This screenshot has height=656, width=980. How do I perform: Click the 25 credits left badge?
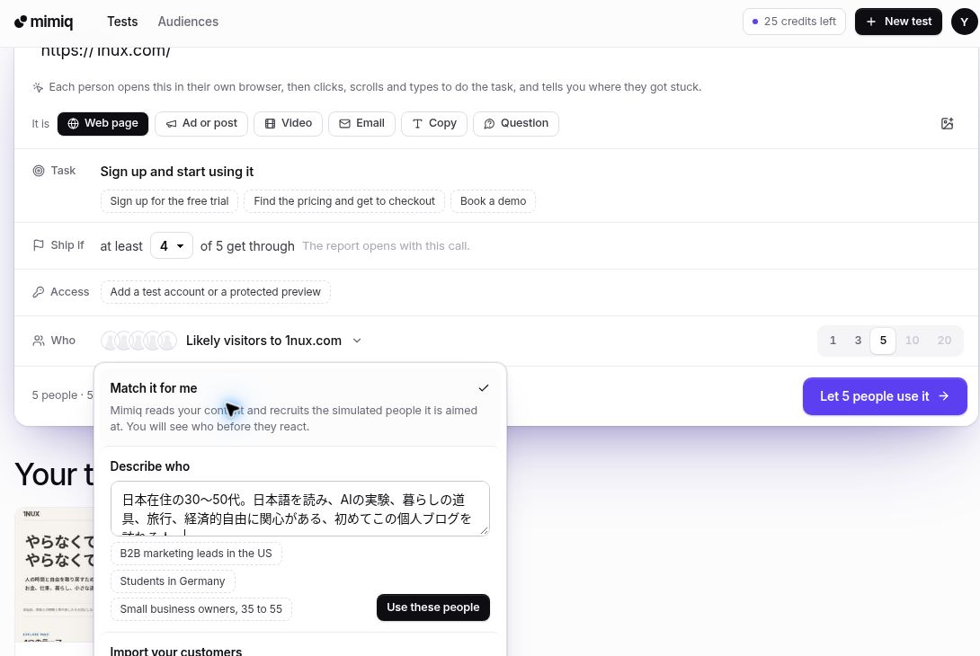pos(794,22)
